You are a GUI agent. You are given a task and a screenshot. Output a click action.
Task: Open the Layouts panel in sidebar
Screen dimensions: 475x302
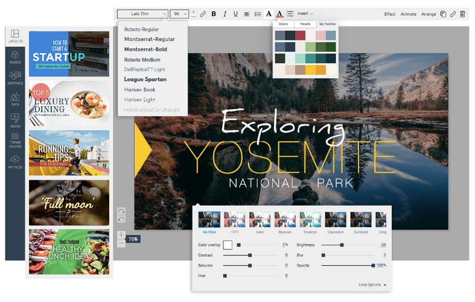point(15,36)
